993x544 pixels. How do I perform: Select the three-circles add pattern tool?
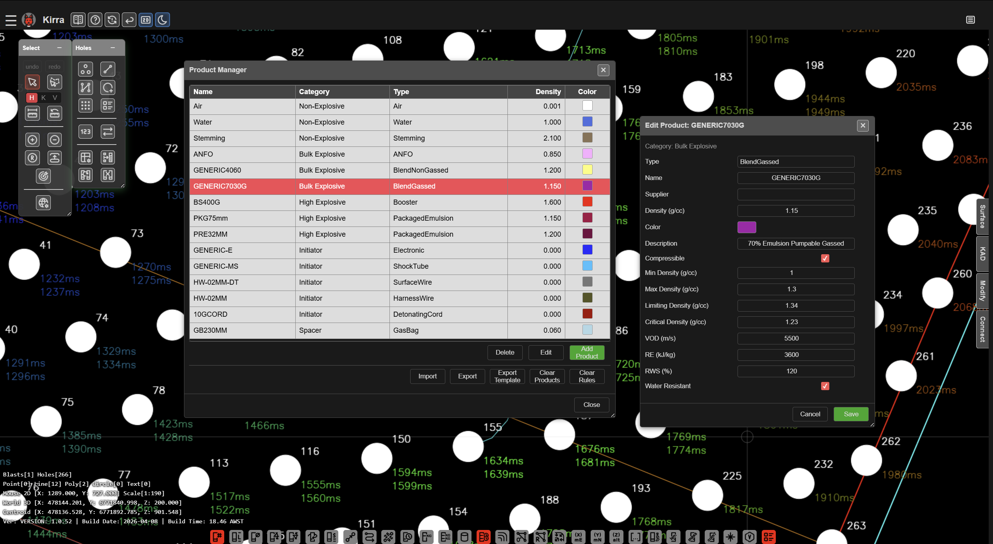[86, 70]
